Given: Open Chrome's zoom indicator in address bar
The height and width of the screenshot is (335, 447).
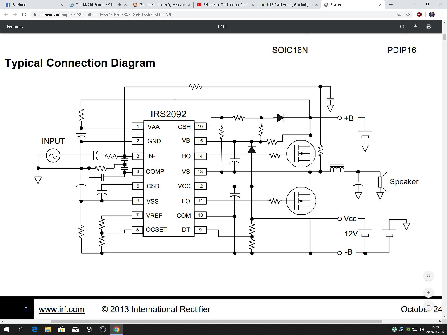Looking at the screenshot, I should pos(399,15).
